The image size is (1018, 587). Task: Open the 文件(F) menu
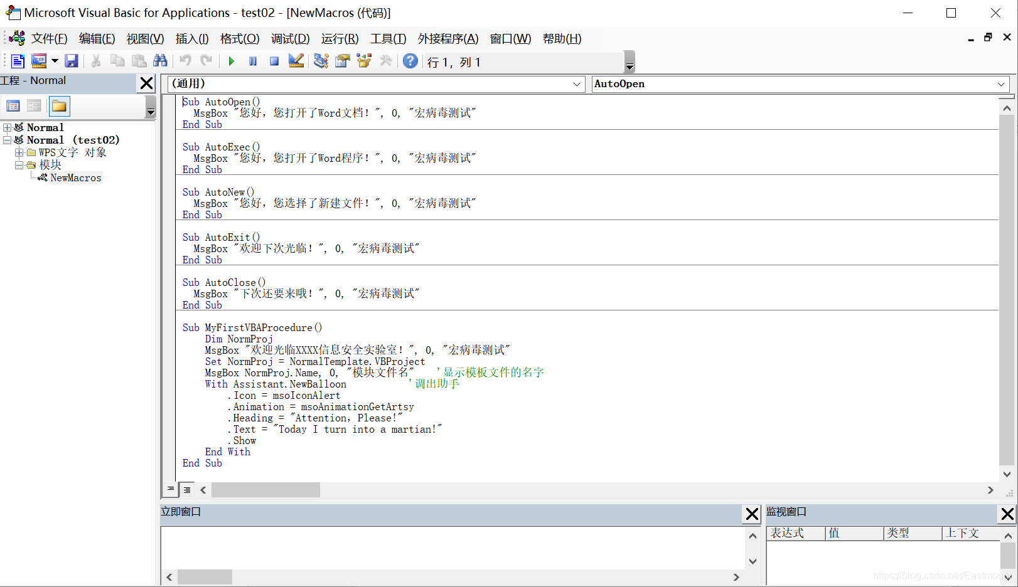[x=50, y=39]
